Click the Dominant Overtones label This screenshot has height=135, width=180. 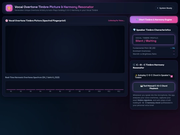click(142, 51)
